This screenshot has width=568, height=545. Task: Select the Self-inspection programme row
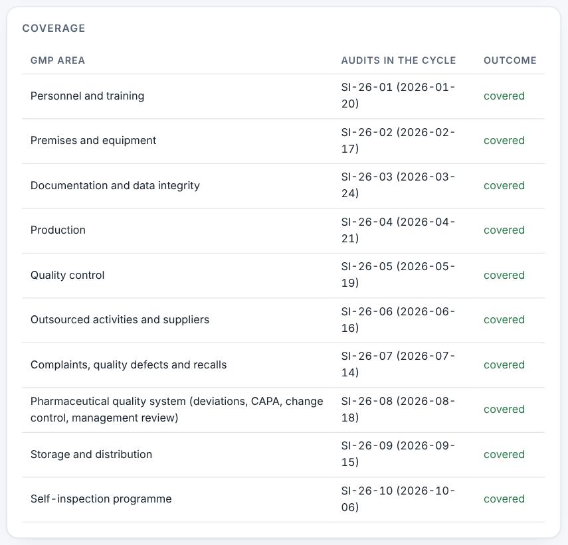pos(283,499)
